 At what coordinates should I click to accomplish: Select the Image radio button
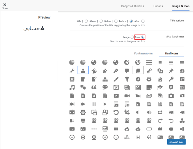click(132, 37)
